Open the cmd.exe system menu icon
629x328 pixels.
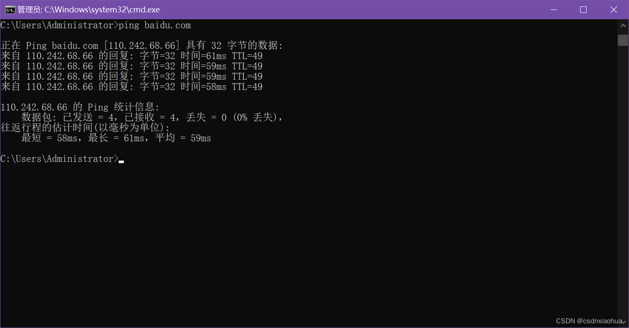[x=10, y=9]
